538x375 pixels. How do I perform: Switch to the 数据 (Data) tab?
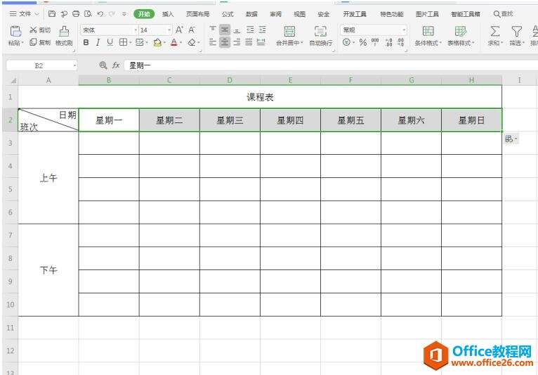pos(251,14)
